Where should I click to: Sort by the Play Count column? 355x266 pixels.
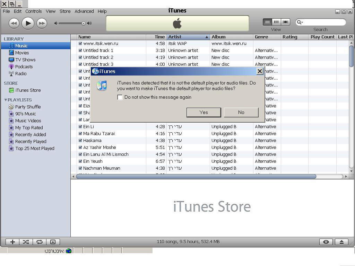tap(322, 37)
